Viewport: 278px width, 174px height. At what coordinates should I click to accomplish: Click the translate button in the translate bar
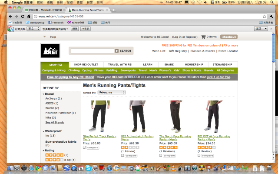click(x=75, y=29)
